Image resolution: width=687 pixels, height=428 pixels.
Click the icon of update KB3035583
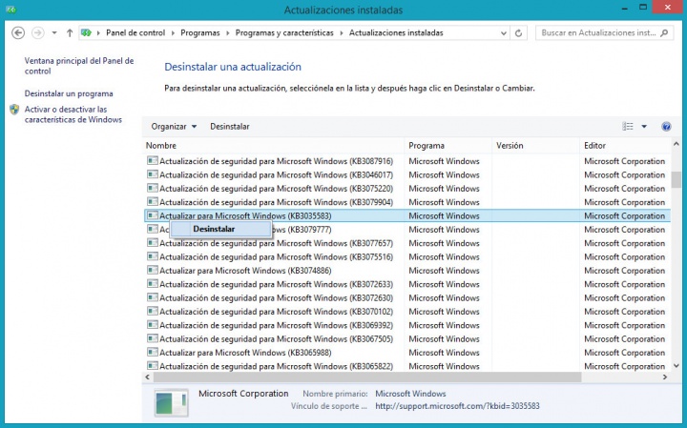tap(153, 215)
